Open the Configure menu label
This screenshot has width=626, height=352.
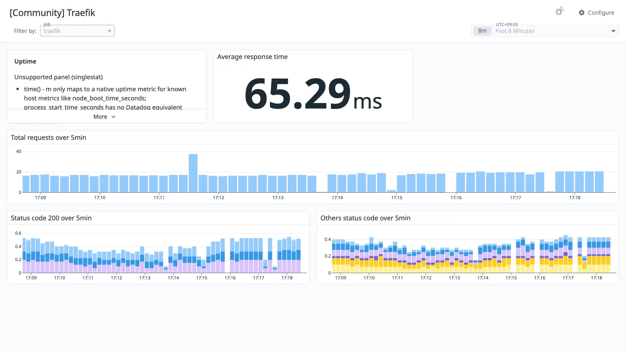coord(601,13)
